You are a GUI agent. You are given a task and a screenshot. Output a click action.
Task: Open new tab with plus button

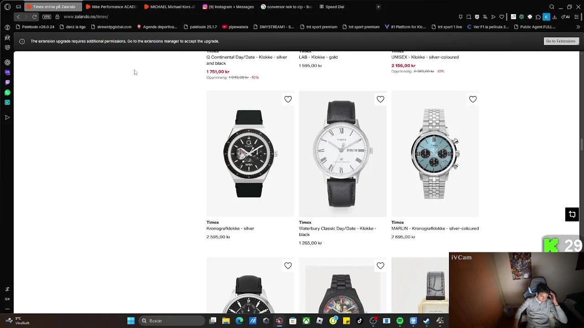378,7
